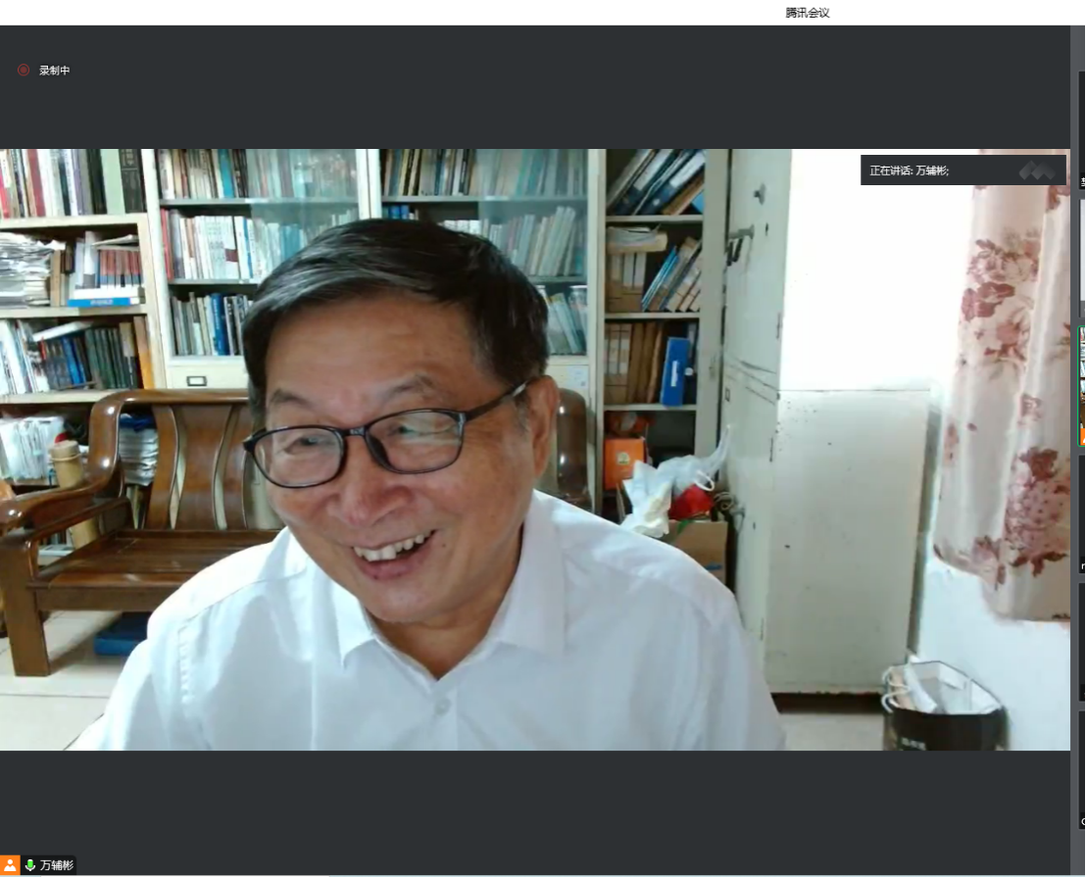Click the green microphone icon beside 万辅彬
The height and width of the screenshot is (878, 1086).
[30, 865]
